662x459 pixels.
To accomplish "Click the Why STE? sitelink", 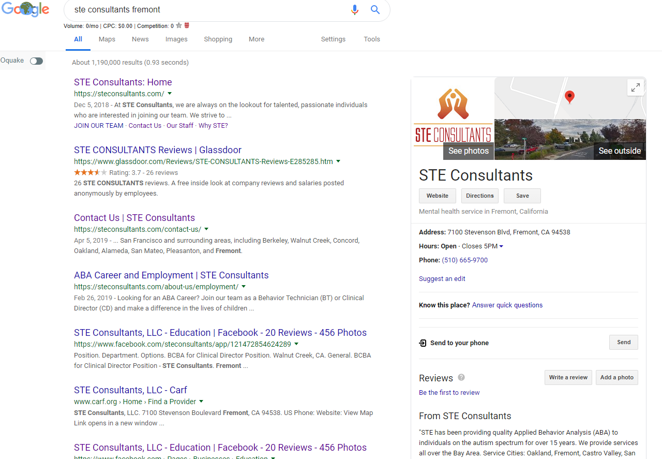I will pyautogui.click(x=213, y=125).
